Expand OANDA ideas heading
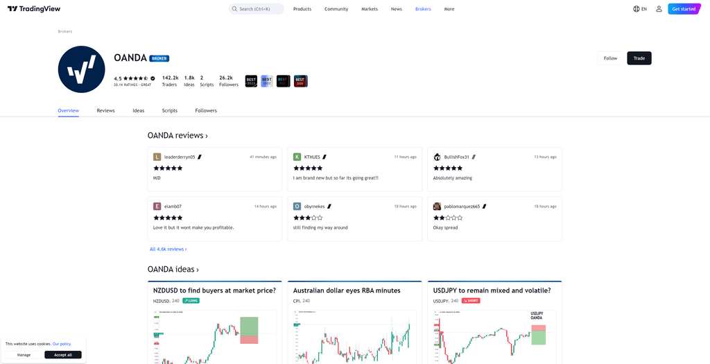The image size is (710, 364). (x=173, y=270)
